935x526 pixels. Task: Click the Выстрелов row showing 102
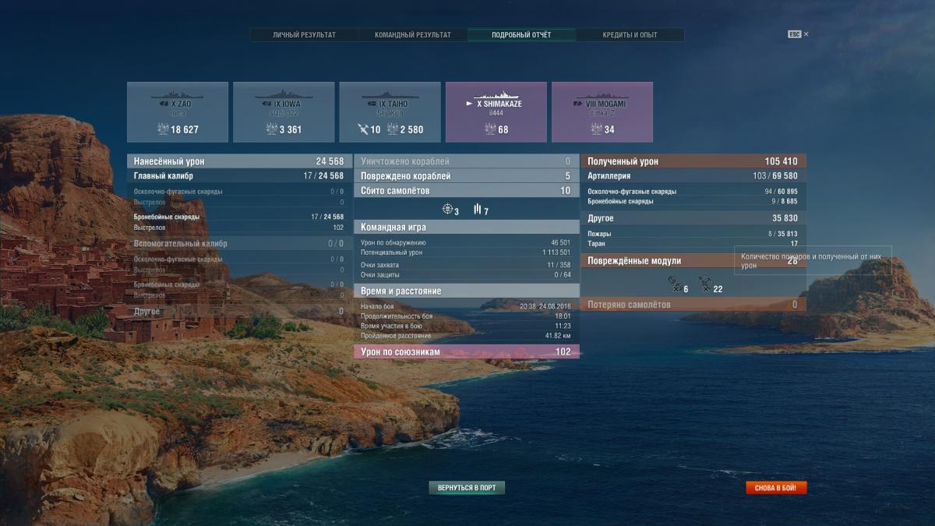239,228
